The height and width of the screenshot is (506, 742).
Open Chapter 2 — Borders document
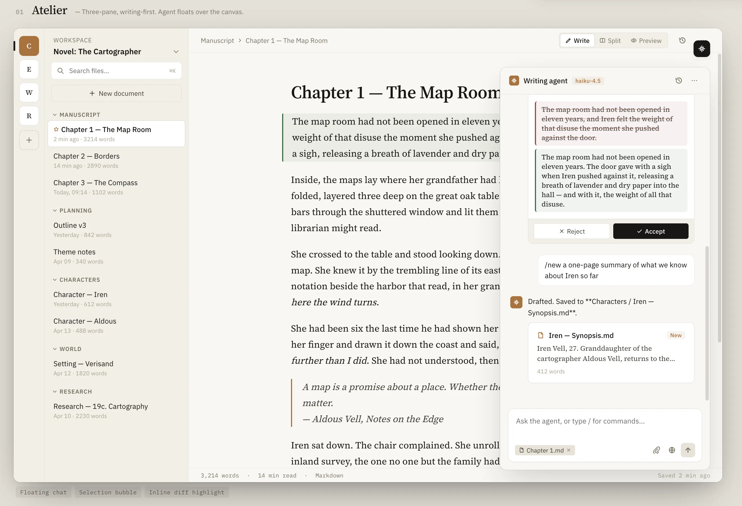87,156
